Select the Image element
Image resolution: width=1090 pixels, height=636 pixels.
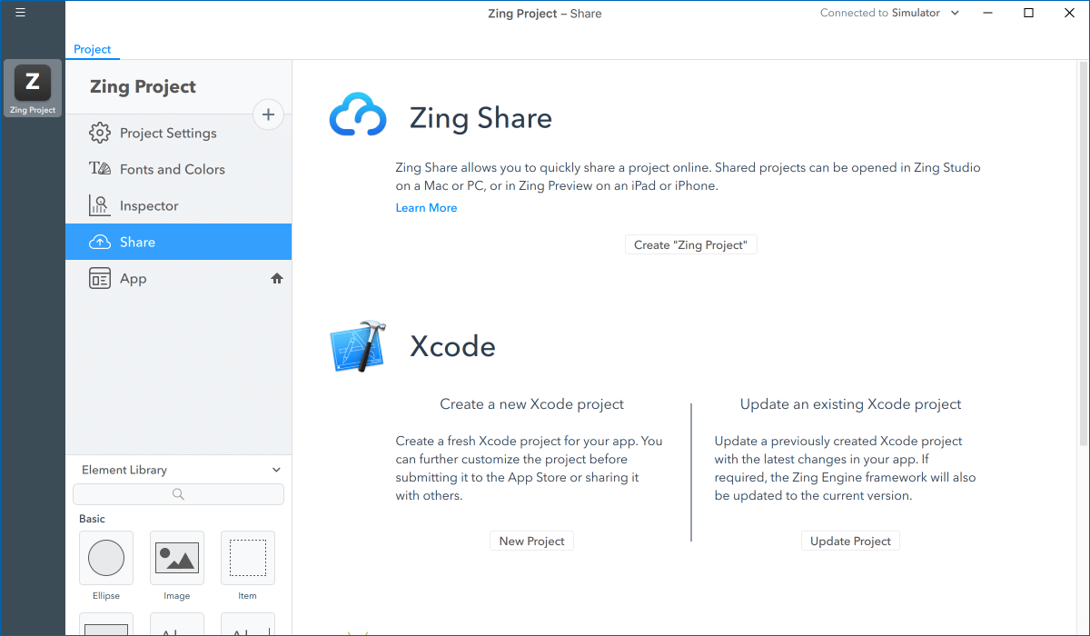pos(177,558)
